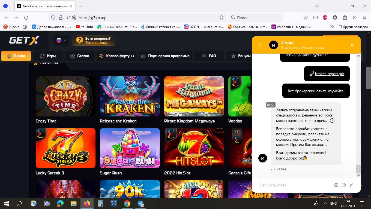Open Другие закладки folder
The height and width of the screenshot is (209, 371).
353,27
